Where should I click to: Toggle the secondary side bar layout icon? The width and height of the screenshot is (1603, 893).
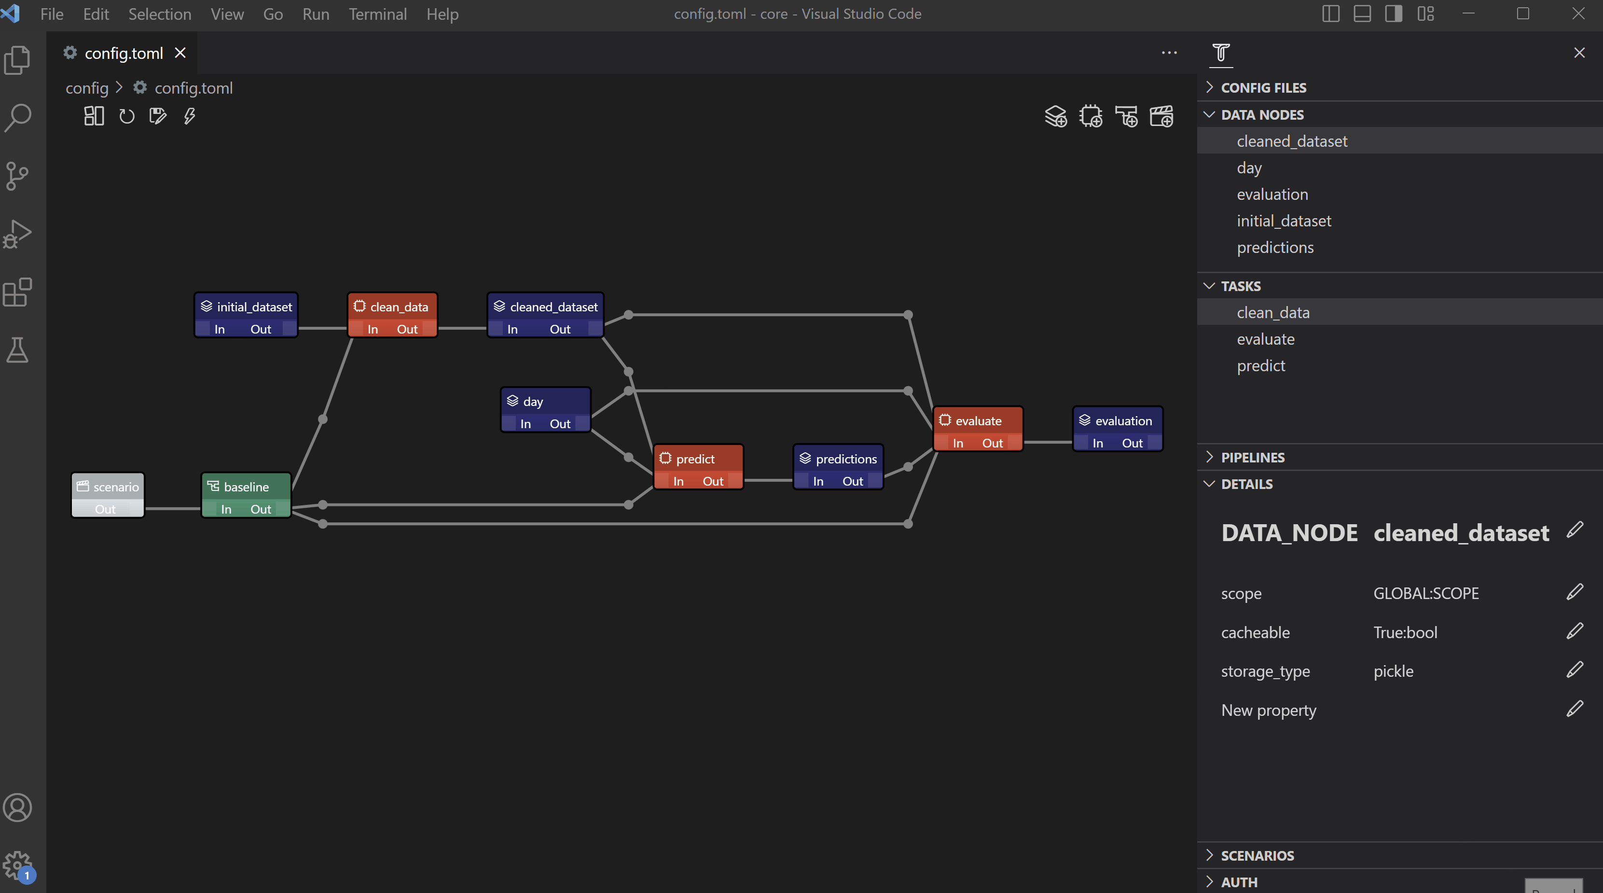[1393, 14]
